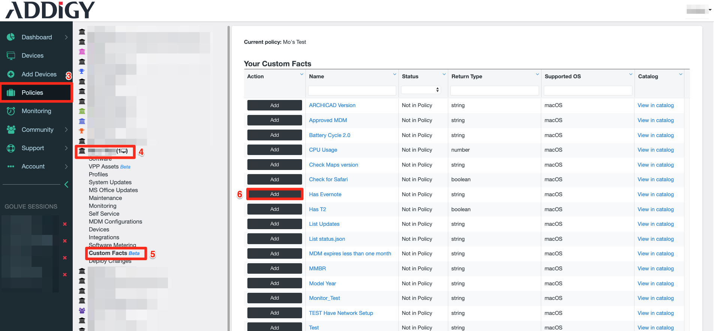Image resolution: width=714 pixels, height=331 pixels.
Task: Click the Devices monitor icon
Action: pyautogui.click(x=11, y=56)
